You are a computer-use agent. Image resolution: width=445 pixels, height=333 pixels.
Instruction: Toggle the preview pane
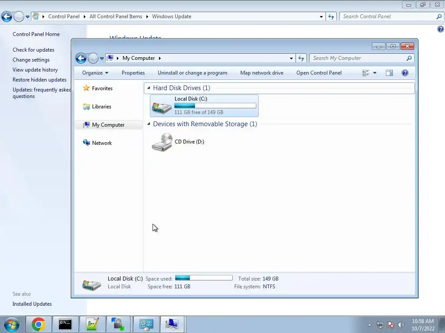(389, 73)
